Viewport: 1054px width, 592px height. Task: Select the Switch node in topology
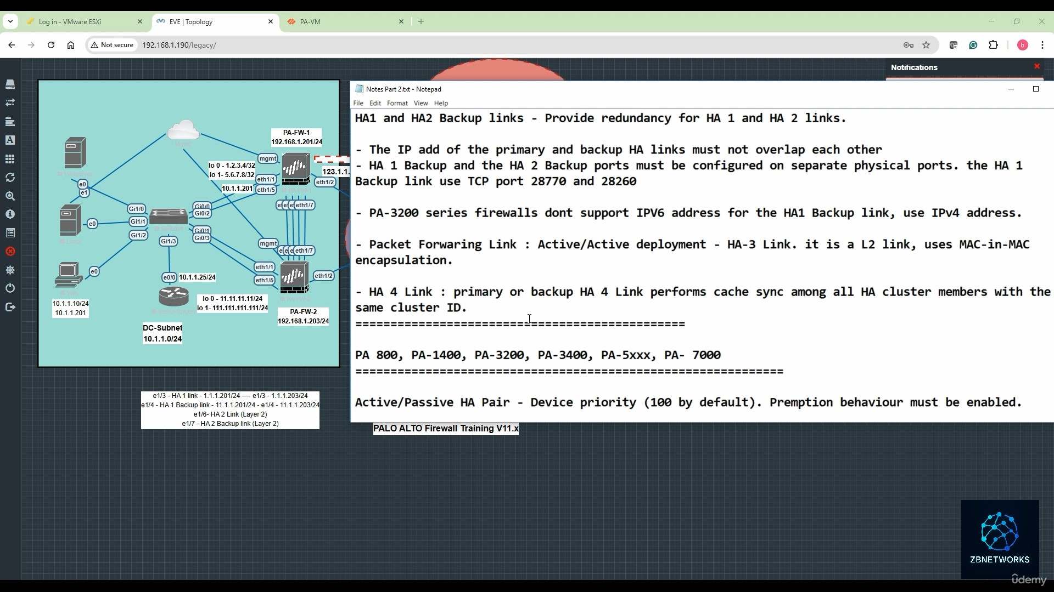pos(169,217)
